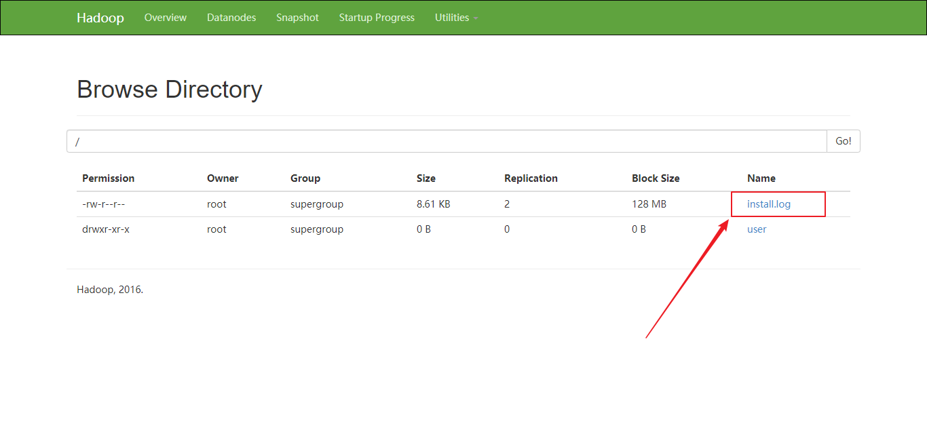The width and height of the screenshot is (927, 424).
Task: Click replication value 2
Action: [x=507, y=204]
